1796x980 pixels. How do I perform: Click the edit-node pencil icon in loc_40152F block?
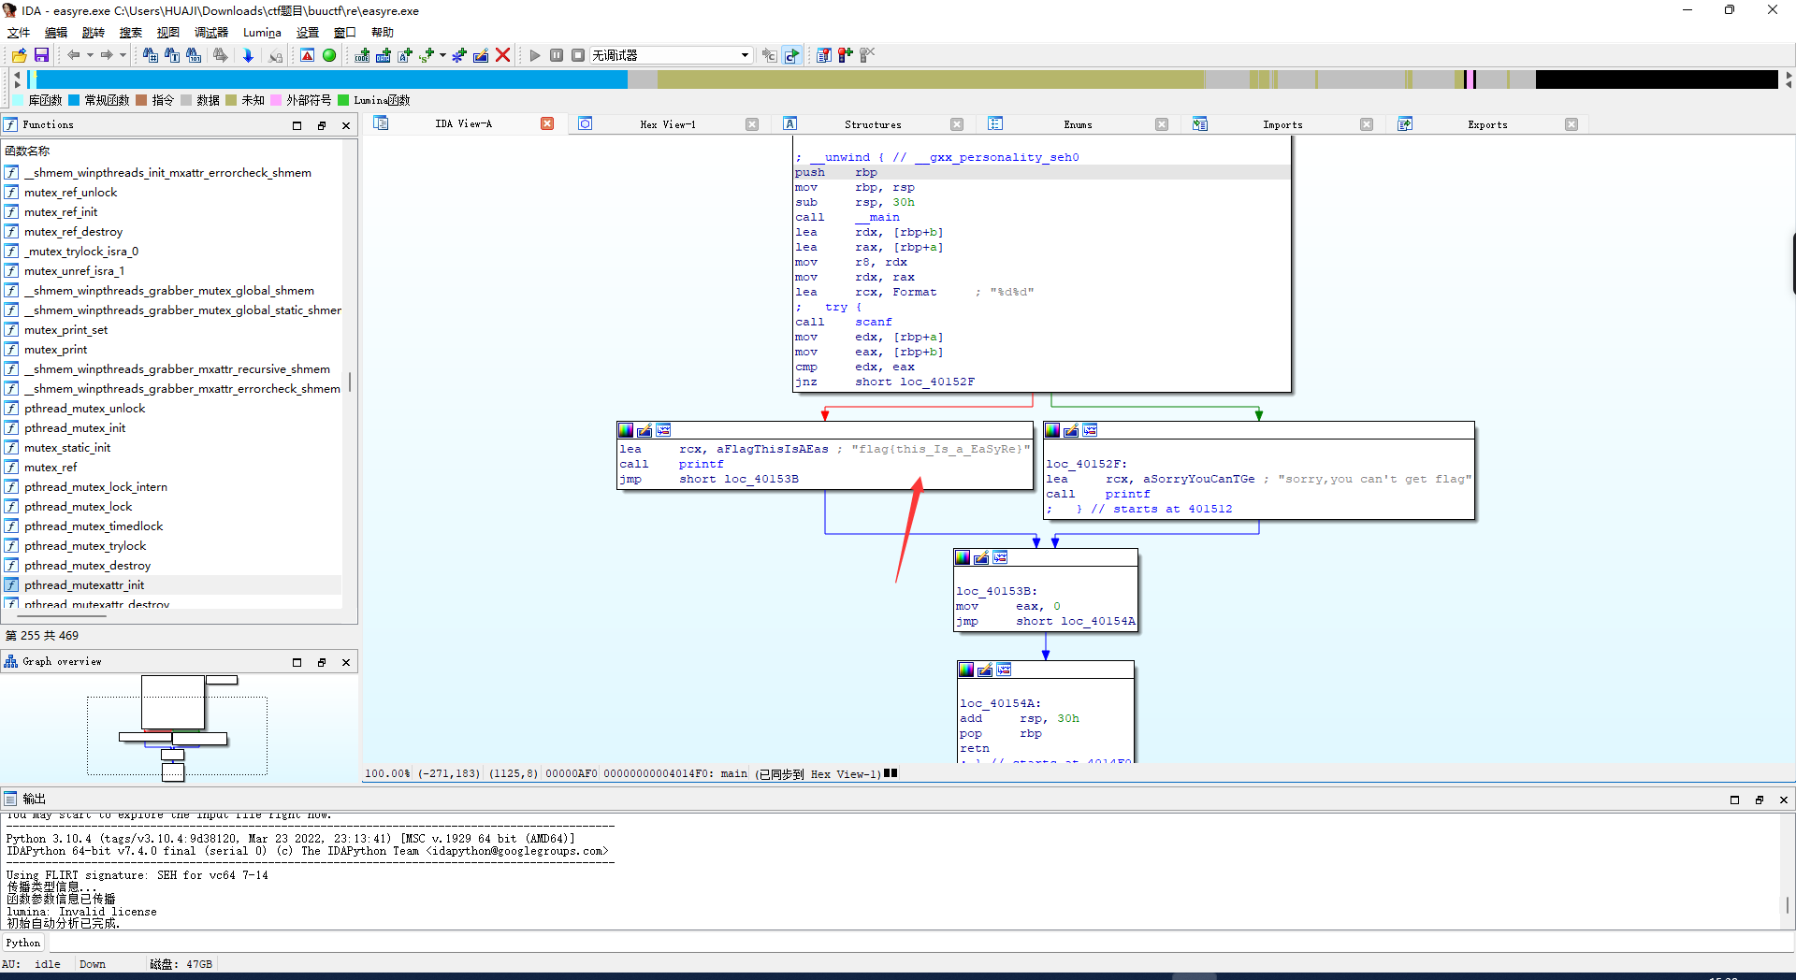tap(1071, 430)
